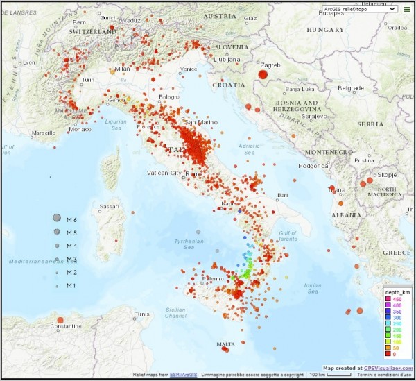The image size is (416, 381).
Task: Open the GPSVisualizer.com link
Action: (x=388, y=368)
